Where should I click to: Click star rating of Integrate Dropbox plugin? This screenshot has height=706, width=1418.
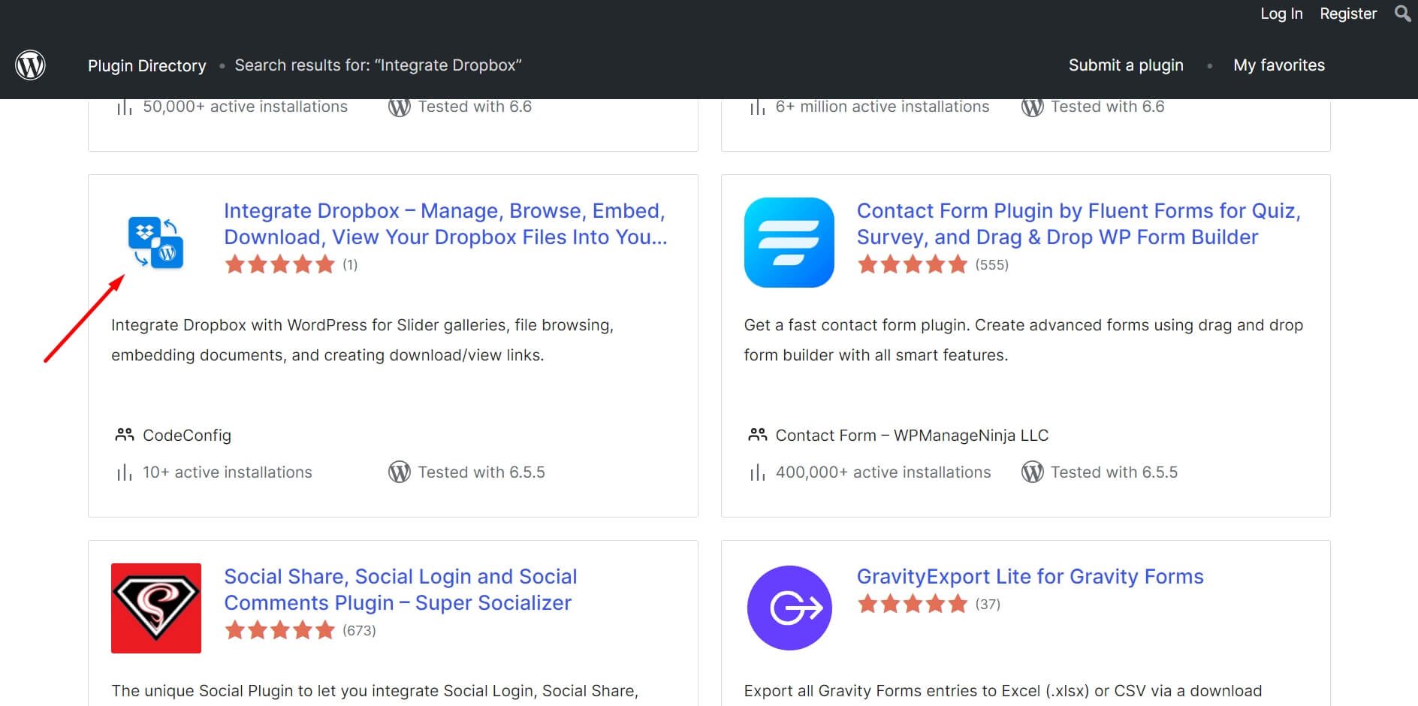(x=280, y=264)
